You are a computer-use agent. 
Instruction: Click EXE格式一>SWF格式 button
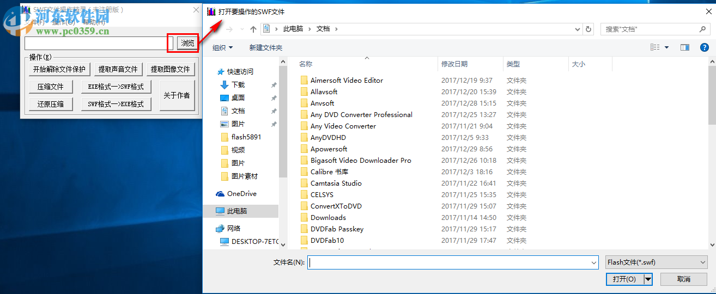[116, 87]
